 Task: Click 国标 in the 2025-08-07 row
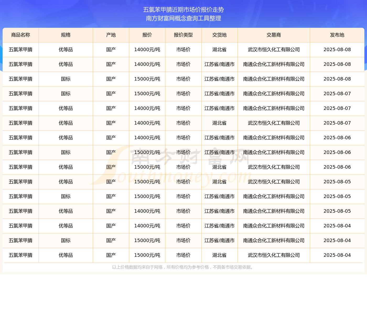(66, 94)
